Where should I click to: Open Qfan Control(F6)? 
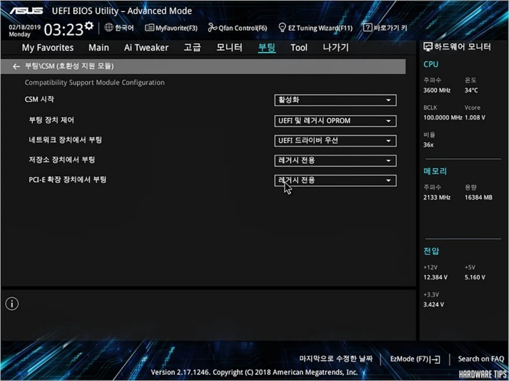coord(238,28)
